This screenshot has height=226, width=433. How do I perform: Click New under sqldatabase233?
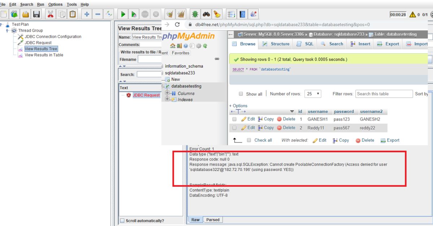(x=176, y=79)
